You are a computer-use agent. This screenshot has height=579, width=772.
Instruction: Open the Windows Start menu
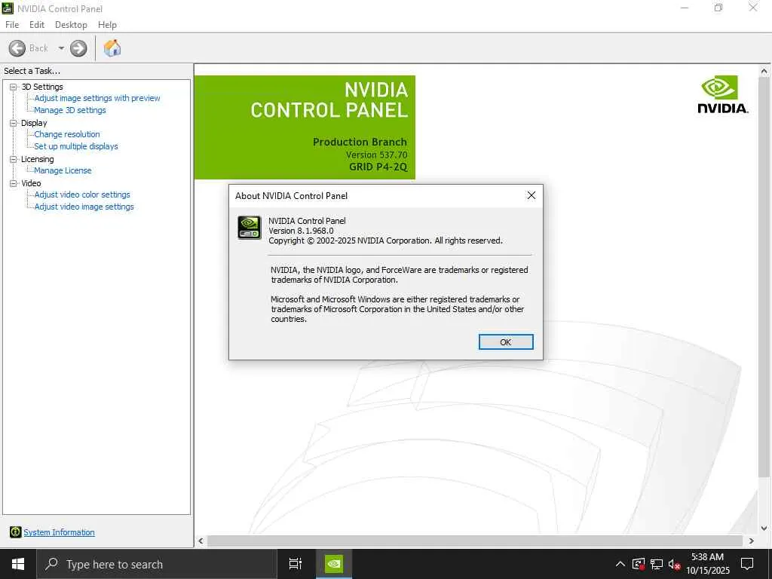click(x=18, y=564)
